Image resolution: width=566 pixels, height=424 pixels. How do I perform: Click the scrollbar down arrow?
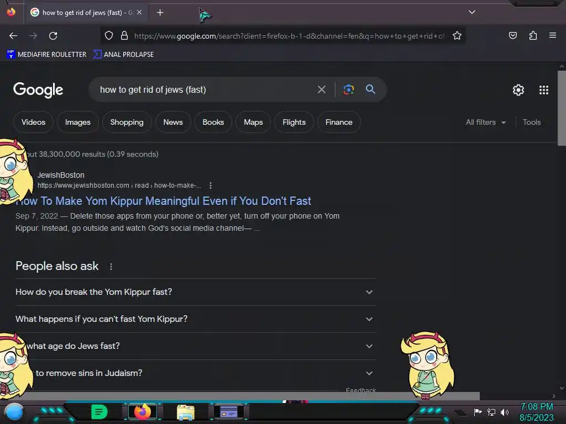[562, 388]
